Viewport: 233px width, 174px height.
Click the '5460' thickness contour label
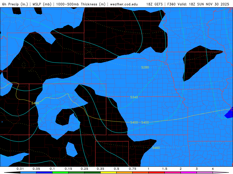coord(156,148)
